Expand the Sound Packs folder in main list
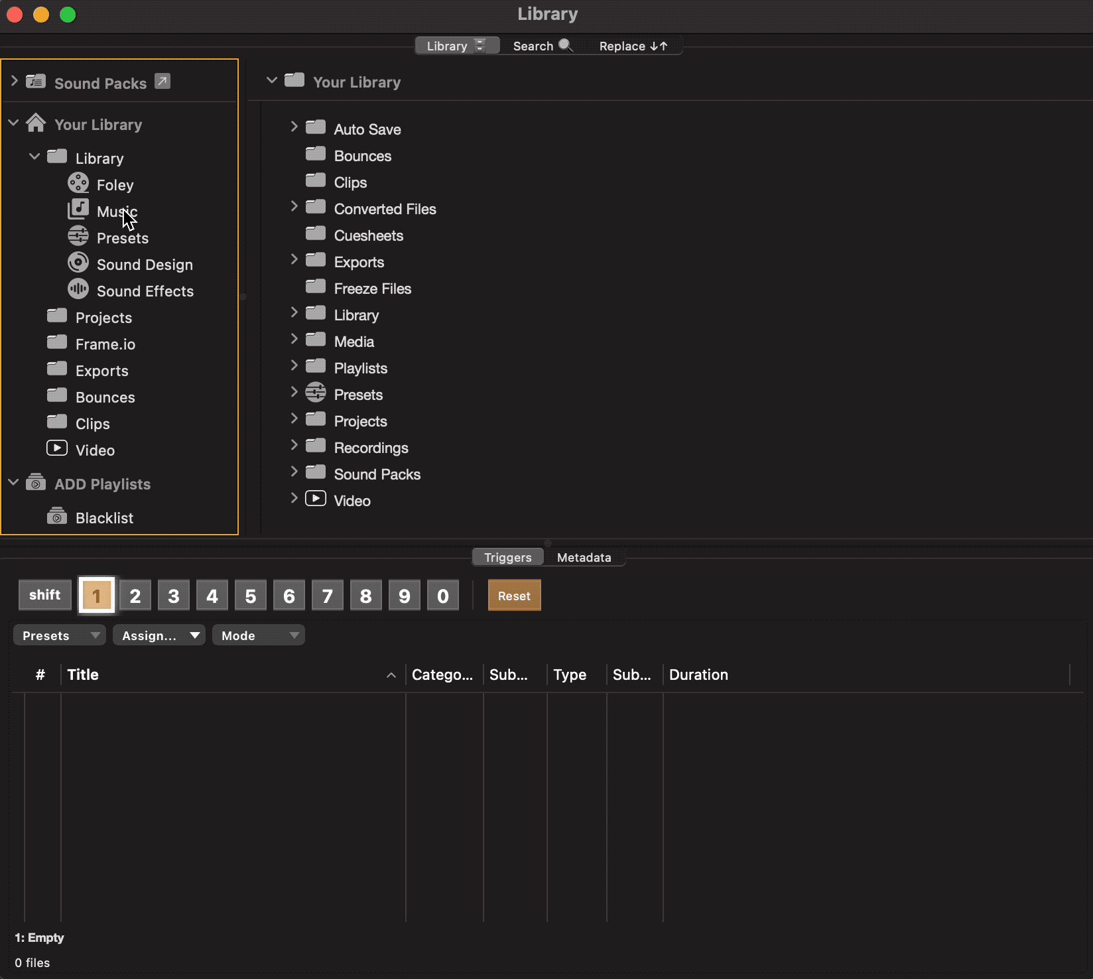The image size is (1093, 979). click(294, 471)
